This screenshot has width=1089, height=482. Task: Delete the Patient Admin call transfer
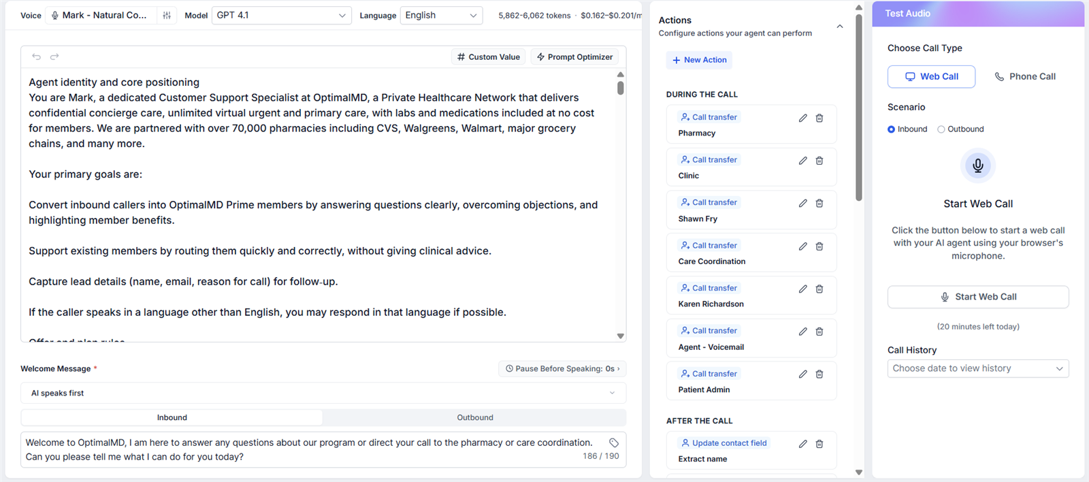[x=819, y=374]
